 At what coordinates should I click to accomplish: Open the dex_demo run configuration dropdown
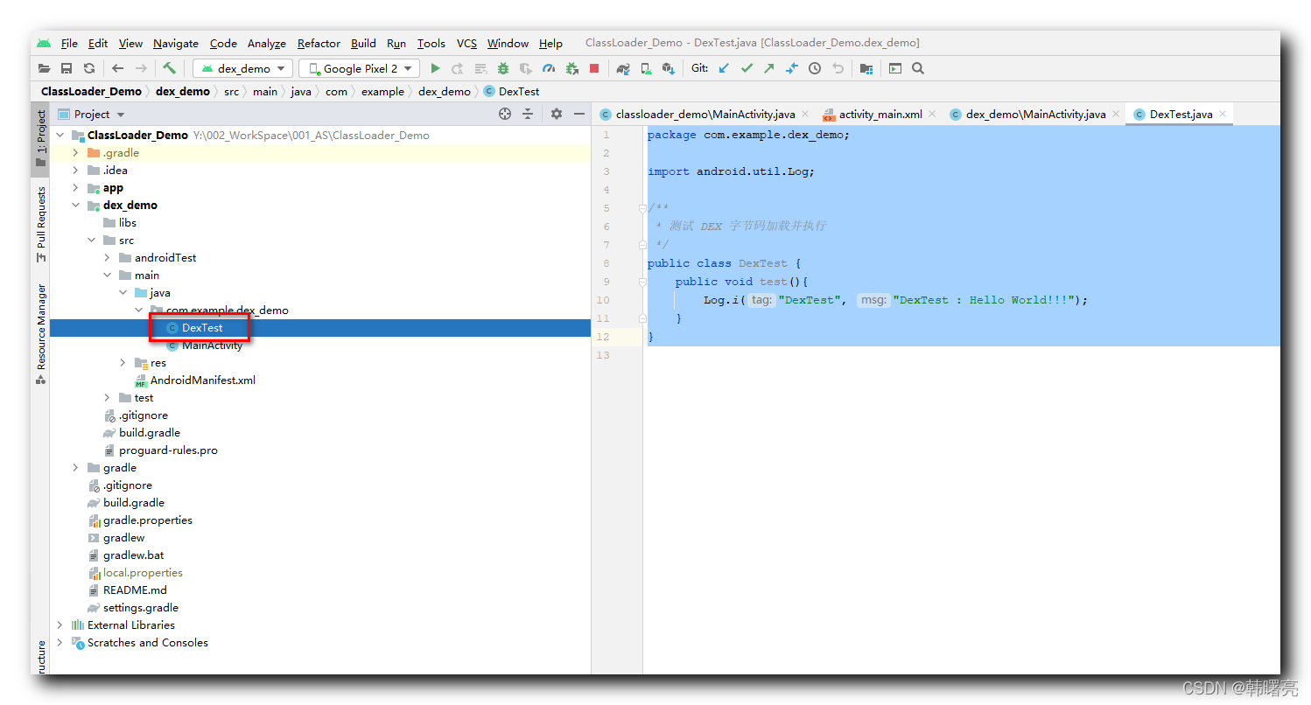click(243, 68)
